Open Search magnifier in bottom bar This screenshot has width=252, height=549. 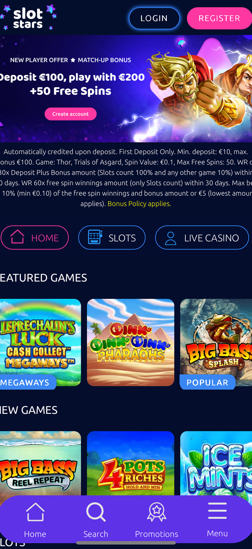pos(96,512)
